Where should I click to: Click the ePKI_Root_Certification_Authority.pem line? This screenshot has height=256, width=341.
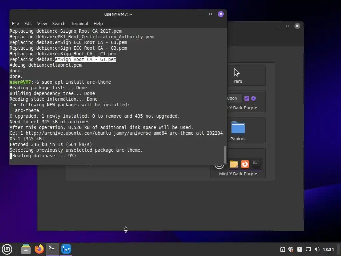tap(82, 37)
